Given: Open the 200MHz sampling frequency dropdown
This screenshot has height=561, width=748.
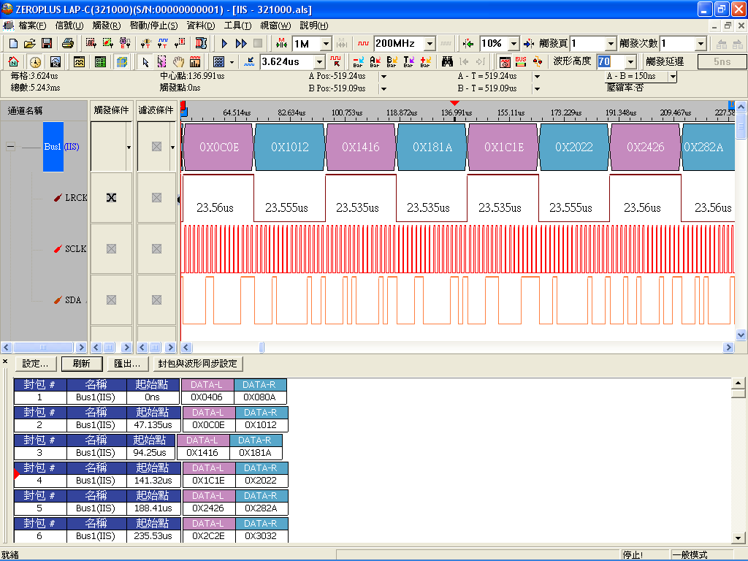Looking at the screenshot, I should (430, 44).
